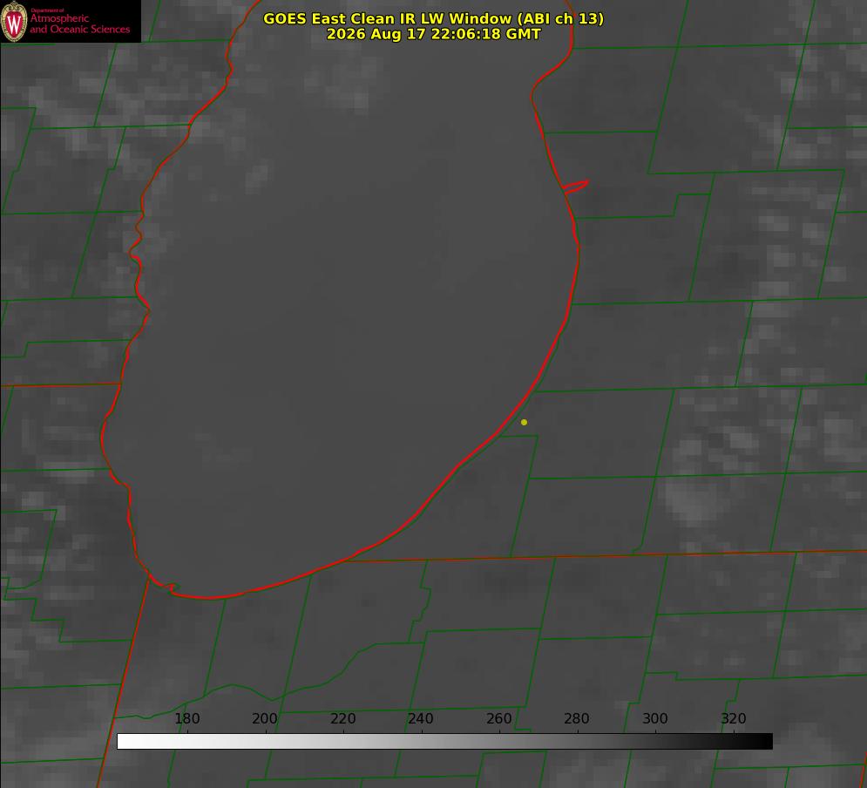
Task: Click the bright cloud patch east of lake
Action: [691, 500]
